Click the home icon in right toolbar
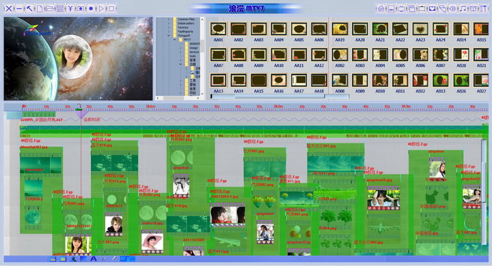492x266 pixels. tap(381, 8)
